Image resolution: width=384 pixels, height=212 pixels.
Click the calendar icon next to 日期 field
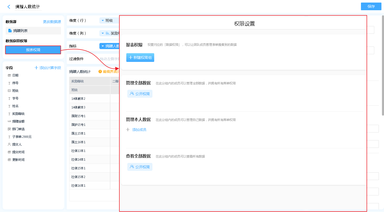[9, 75]
